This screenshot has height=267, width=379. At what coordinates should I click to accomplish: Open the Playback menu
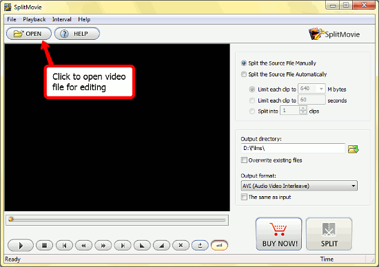tap(34, 19)
